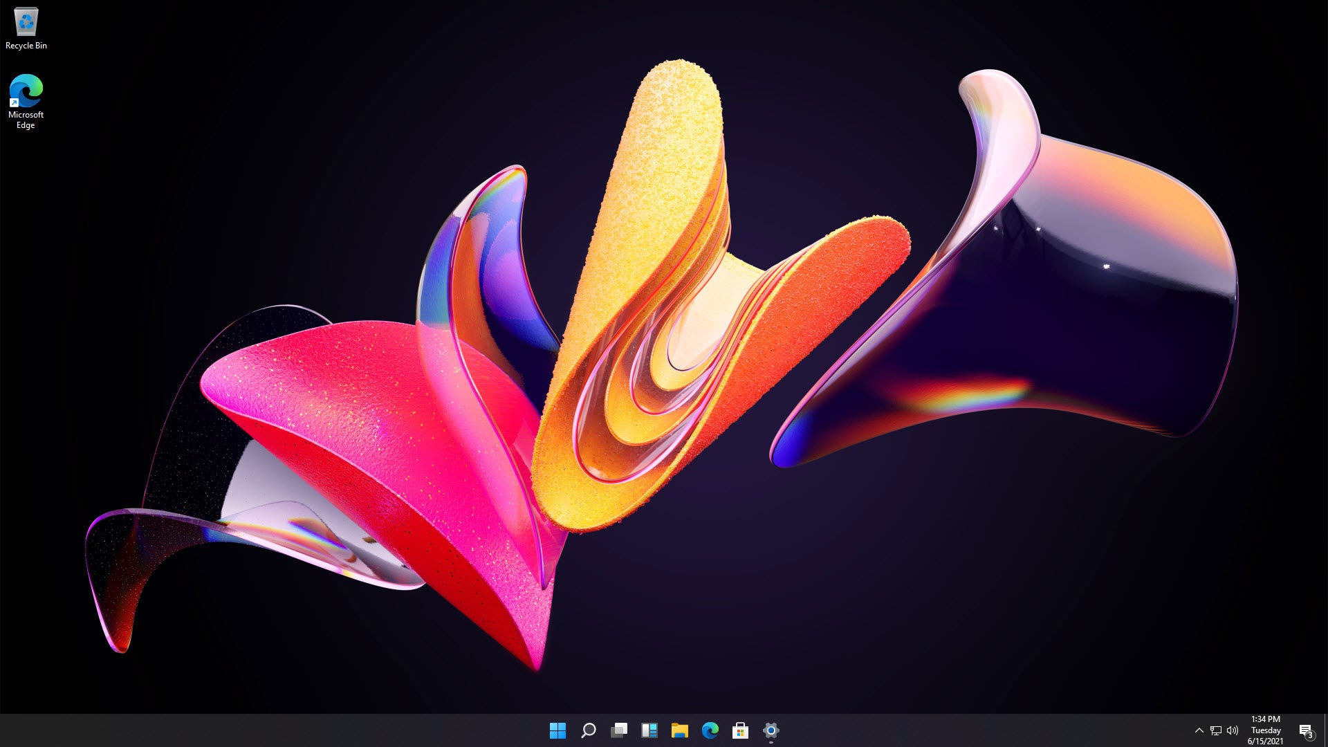Open Task View button
The image size is (1328, 747).
pyautogui.click(x=618, y=730)
